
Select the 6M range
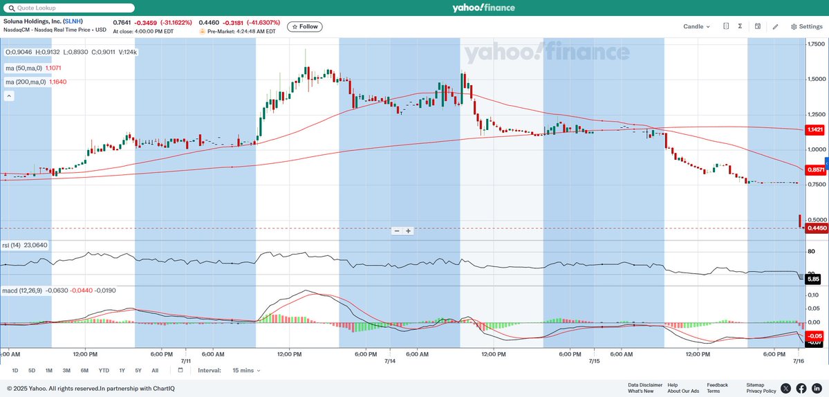(x=84, y=371)
